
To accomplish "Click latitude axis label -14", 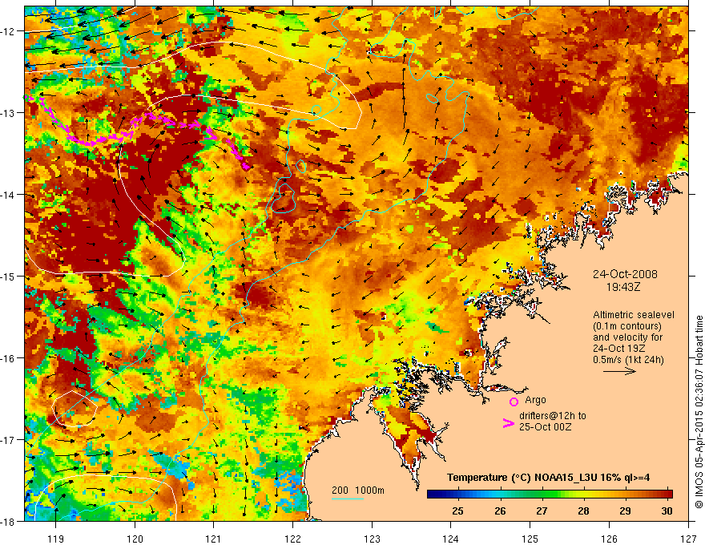I will (8, 195).
